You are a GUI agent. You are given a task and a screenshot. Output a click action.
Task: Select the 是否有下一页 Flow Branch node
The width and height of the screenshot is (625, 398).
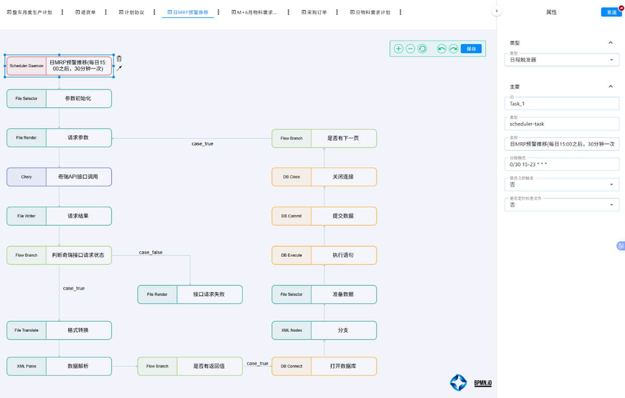pos(324,138)
